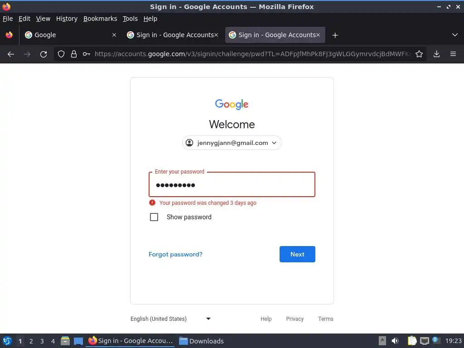Select Firefox Sign in taskbar entry
The width and height of the screenshot is (464, 348).
130,341
